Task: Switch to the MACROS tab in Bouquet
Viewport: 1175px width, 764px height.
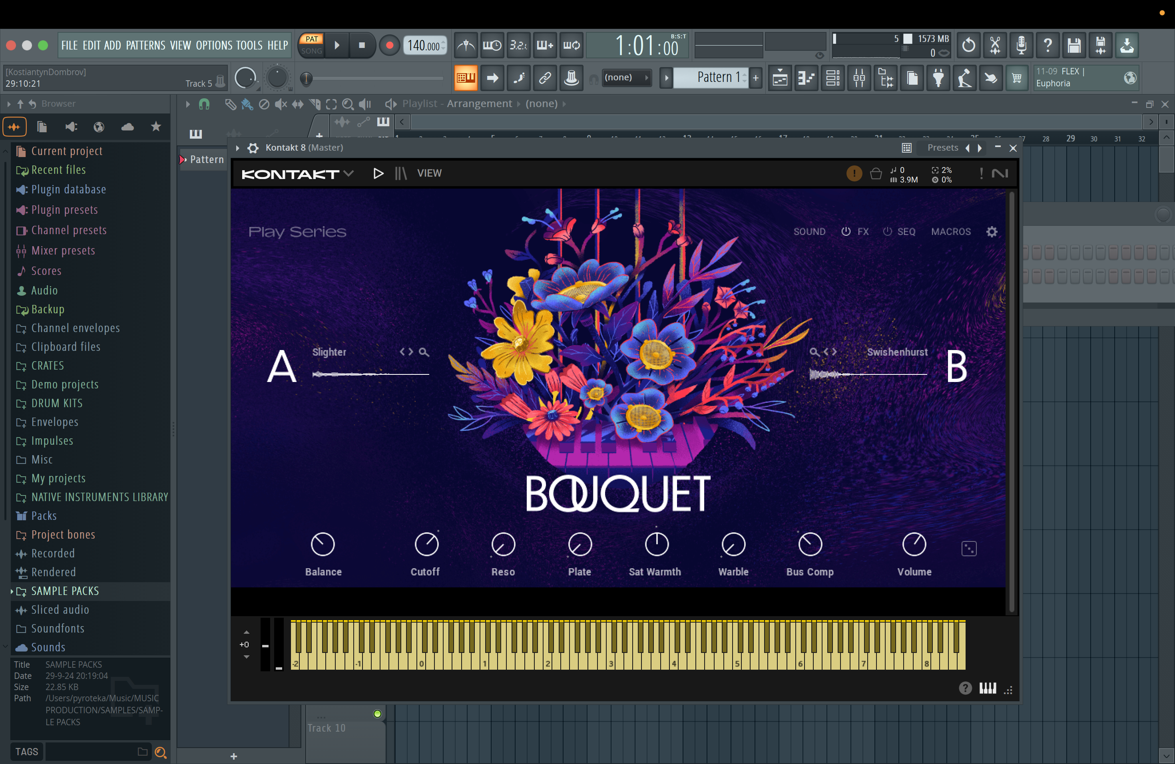Action: coord(950,231)
